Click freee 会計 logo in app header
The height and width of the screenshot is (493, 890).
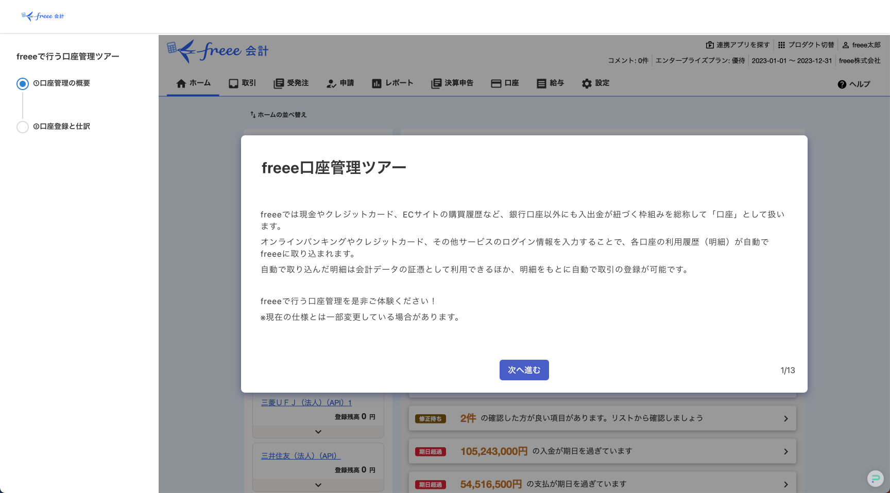(217, 51)
